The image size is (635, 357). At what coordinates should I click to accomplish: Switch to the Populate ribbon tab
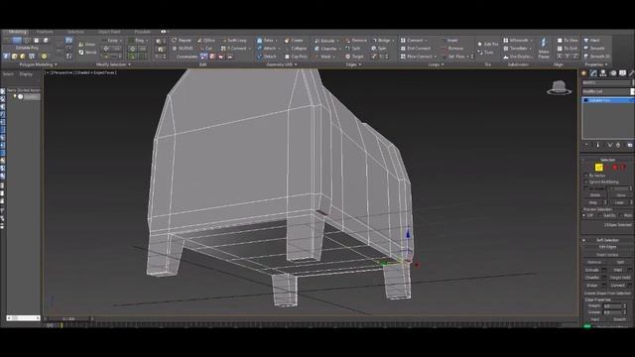click(142, 32)
